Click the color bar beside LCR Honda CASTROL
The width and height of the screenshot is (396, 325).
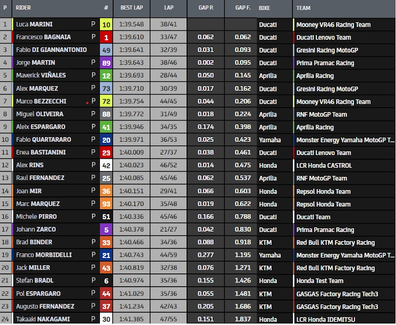point(294,165)
